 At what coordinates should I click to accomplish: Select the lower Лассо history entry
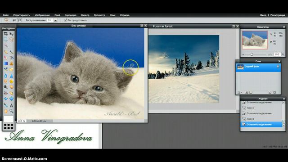pos(261,119)
